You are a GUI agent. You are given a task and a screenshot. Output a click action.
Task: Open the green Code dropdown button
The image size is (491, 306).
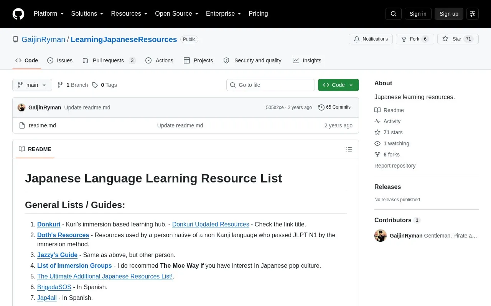click(x=338, y=85)
